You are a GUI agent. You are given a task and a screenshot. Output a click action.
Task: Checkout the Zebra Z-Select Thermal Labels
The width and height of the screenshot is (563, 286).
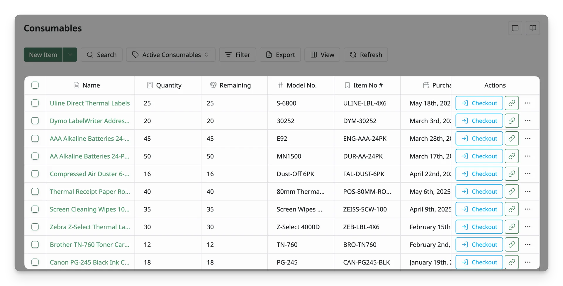(x=479, y=227)
